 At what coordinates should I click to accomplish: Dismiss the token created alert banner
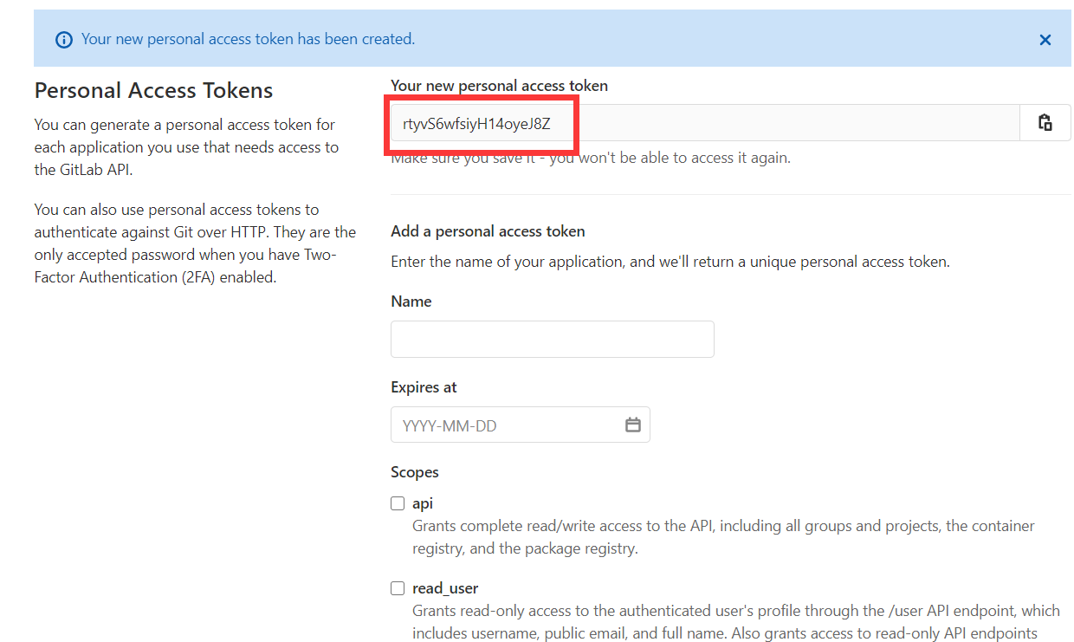pyautogui.click(x=1045, y=40)
